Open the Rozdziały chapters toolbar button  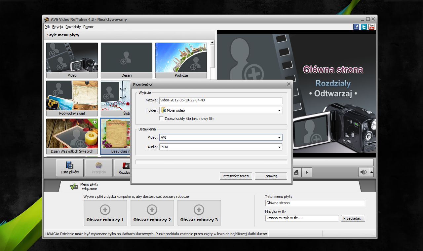coord(122,168)
